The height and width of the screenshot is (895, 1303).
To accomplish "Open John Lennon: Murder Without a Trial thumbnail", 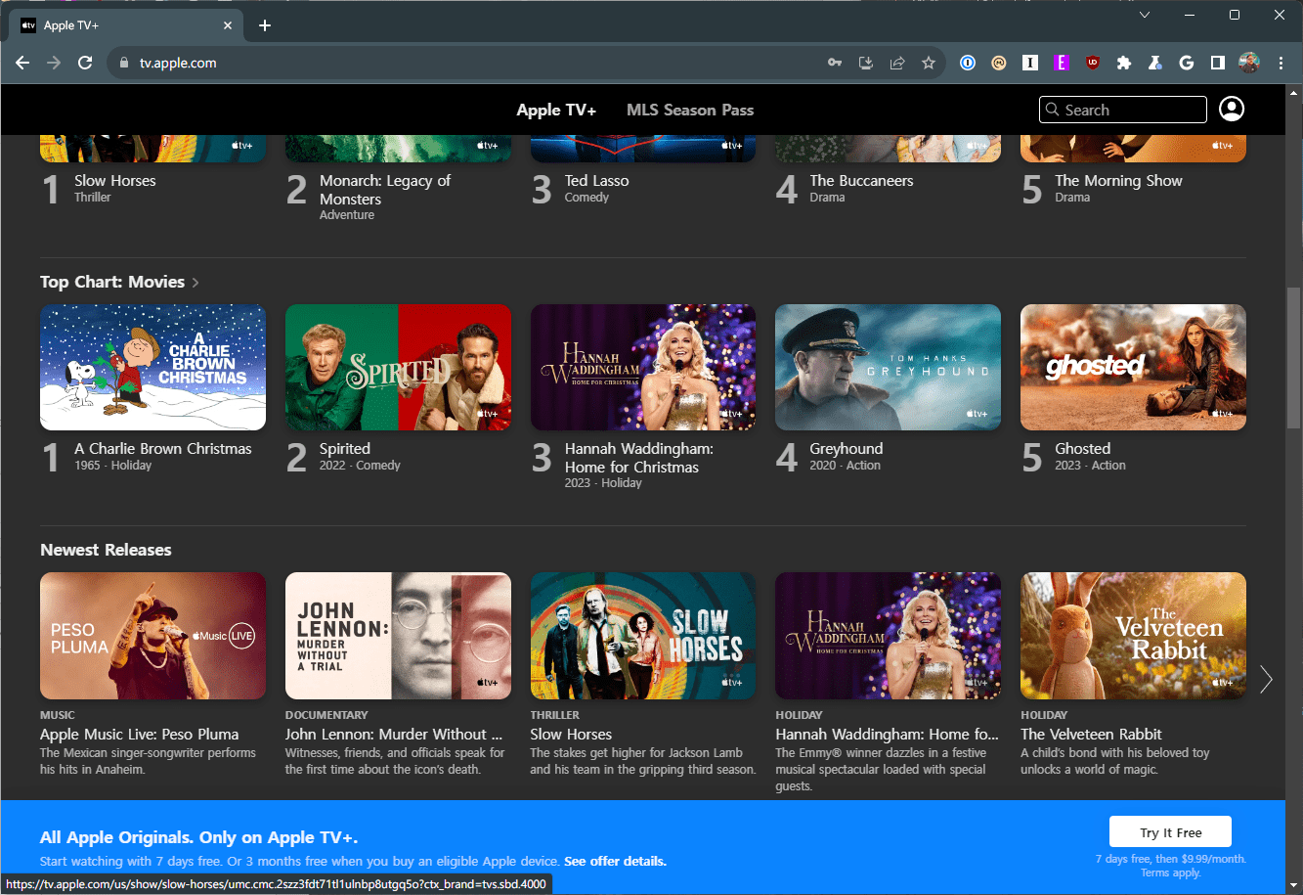I will coord(398,636).
